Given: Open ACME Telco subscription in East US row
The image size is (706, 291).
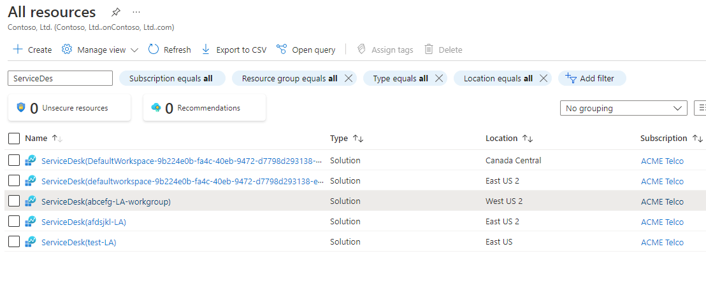Looking at the screenshot, I should 662,243.
